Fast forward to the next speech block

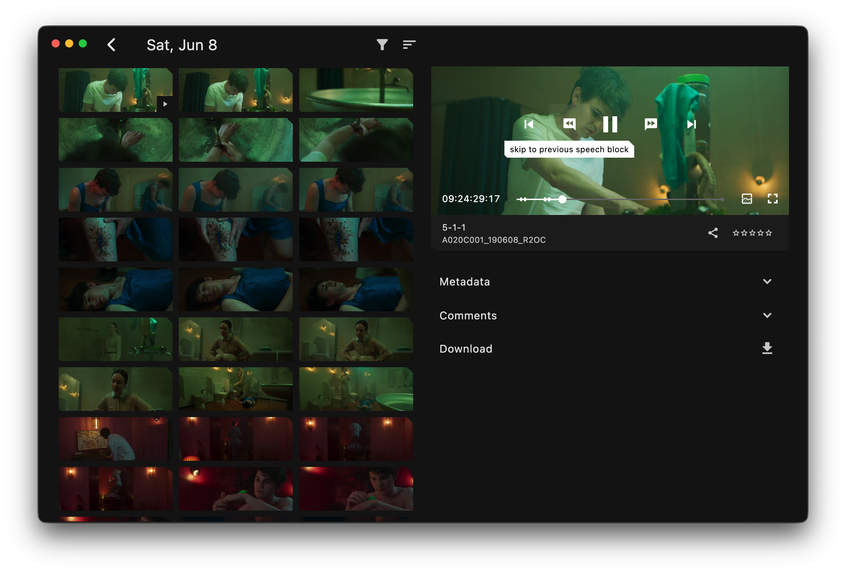pyautogui.click(x=651, y=124)
